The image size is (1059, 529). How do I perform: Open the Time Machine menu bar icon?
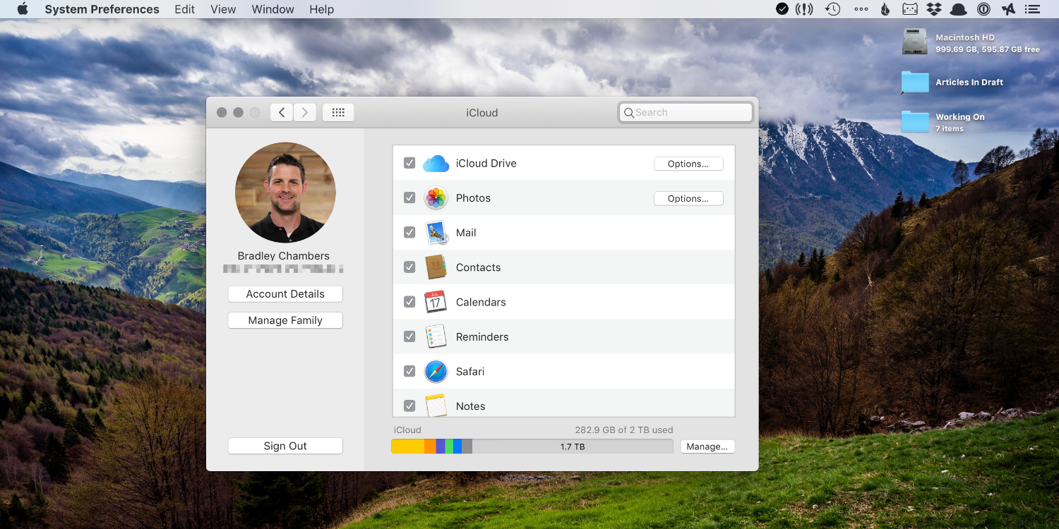point(833,9)
